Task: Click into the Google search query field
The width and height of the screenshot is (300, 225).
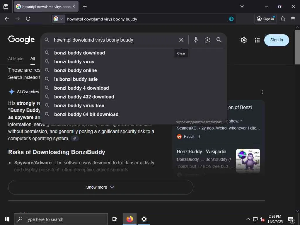Action: pos(115,40)
